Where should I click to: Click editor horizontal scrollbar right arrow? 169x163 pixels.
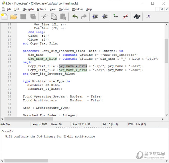[x=163, y=119]
